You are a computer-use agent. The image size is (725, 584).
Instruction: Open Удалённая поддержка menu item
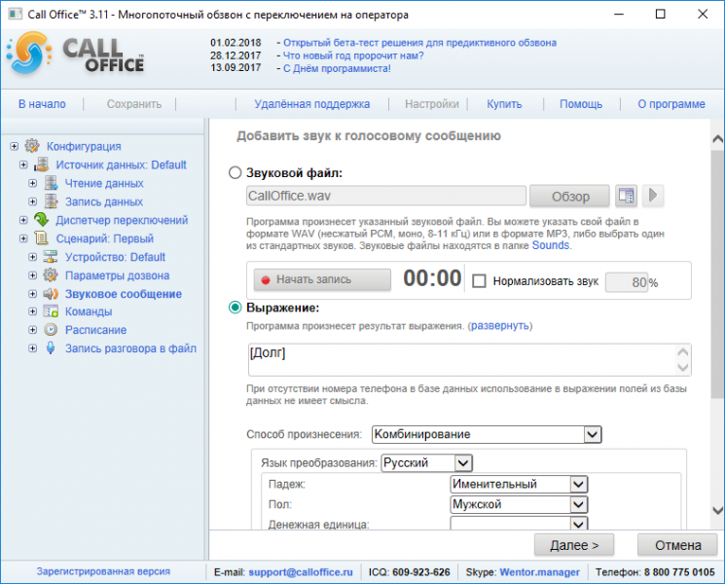[x=312, y=104]
